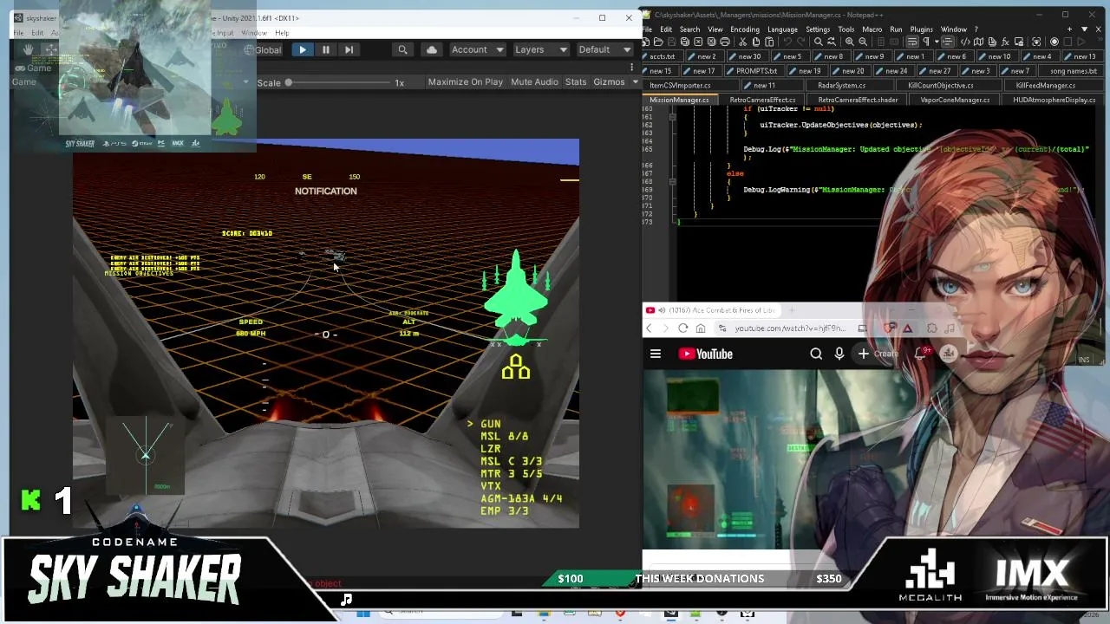1110x624 pixels.
Task: Click the Save All icon in Notepad++
Action: (x=685, y=42)
